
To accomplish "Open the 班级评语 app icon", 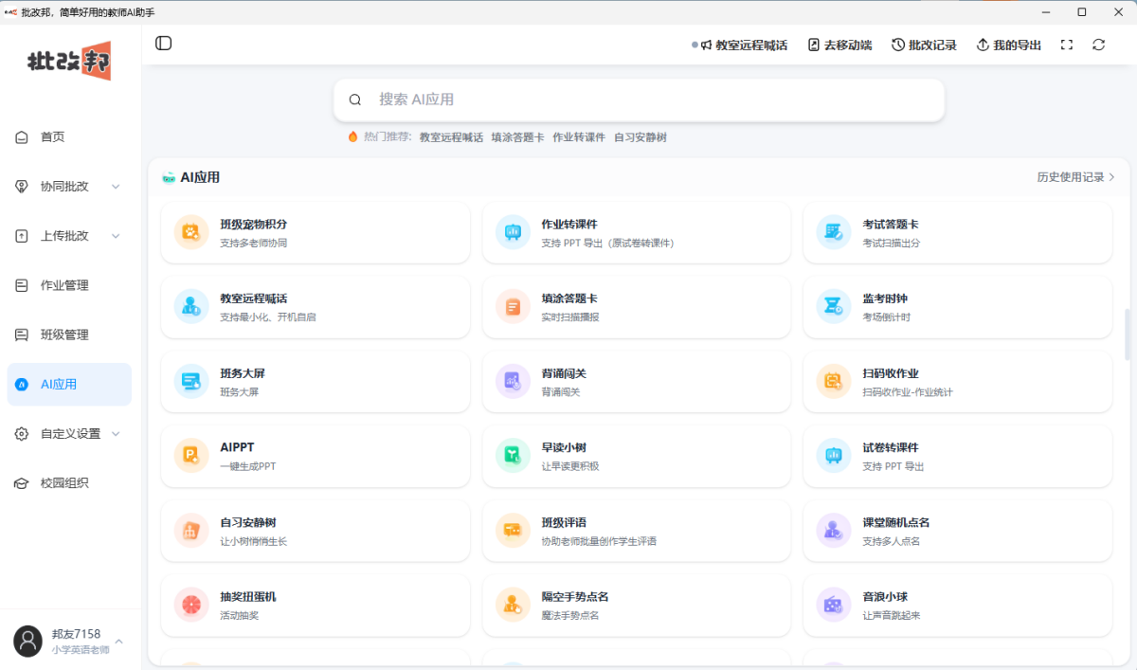I will tap(513, 530).
